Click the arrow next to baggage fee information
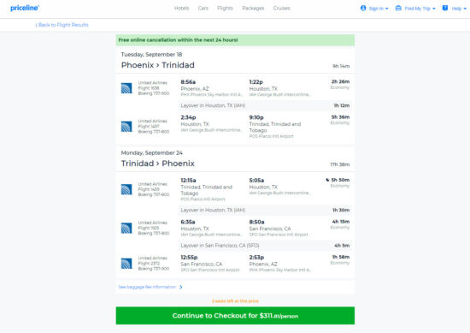 pos(181,287)
